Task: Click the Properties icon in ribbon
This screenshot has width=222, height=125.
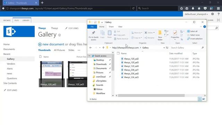Action: click(175, 33)
